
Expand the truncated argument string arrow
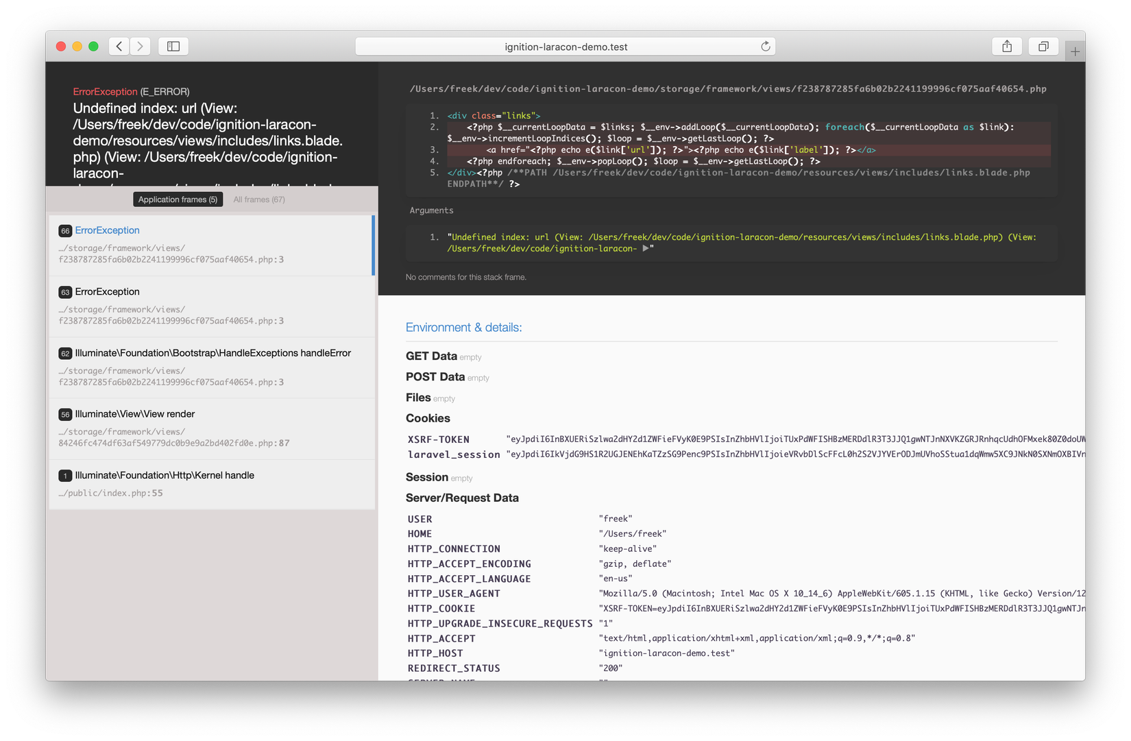[x=646, y=248]
